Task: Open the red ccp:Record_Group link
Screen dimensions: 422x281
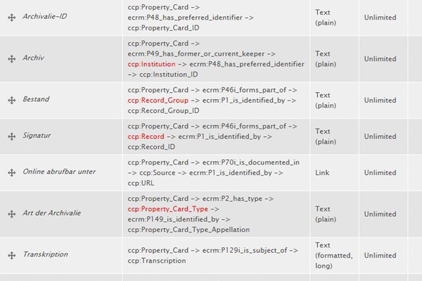Action: (158, 100)
